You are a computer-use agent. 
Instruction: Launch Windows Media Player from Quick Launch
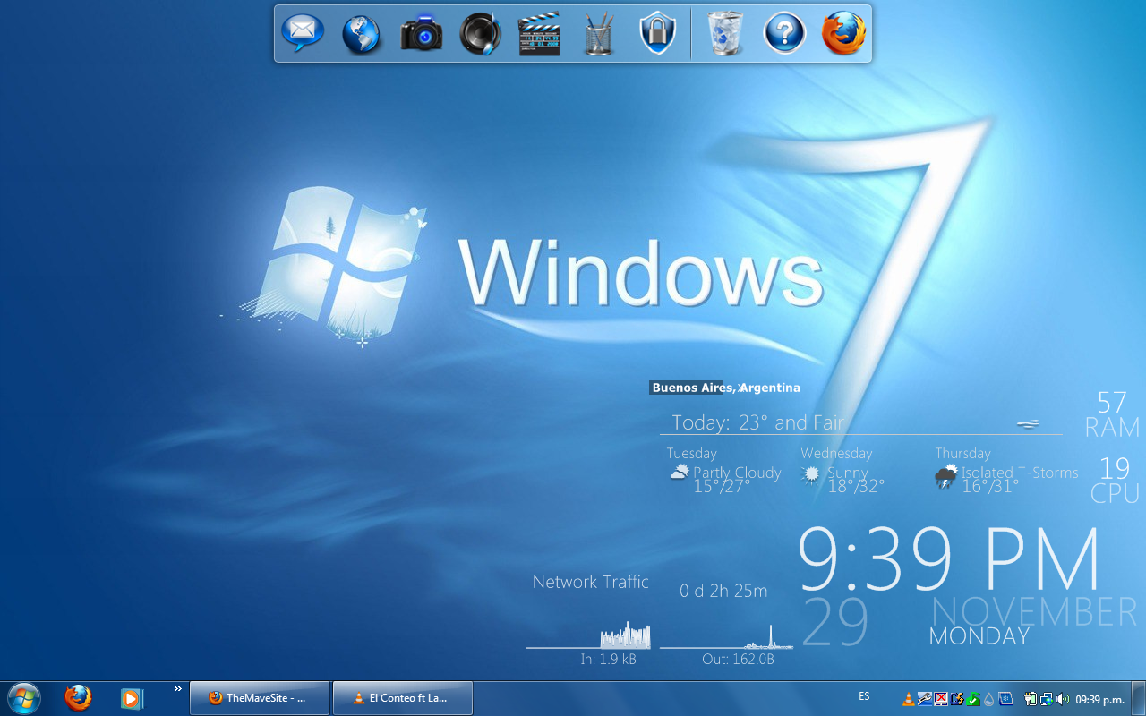click(x=132, y=698)
